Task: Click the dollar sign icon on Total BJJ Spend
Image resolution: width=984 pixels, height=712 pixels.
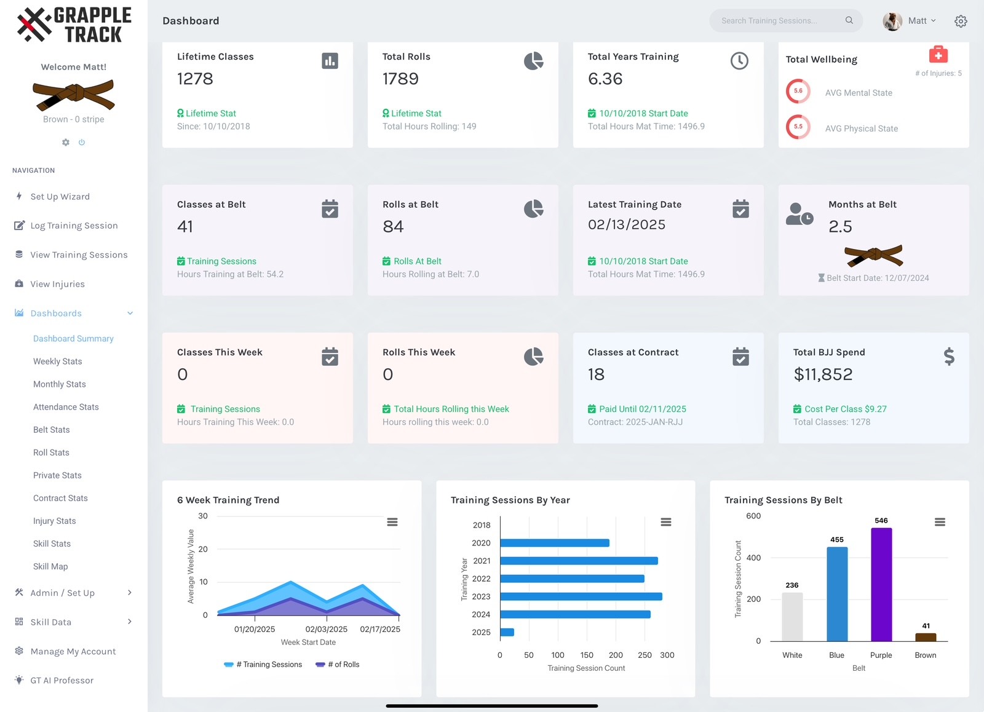Action: pos(949,357)
